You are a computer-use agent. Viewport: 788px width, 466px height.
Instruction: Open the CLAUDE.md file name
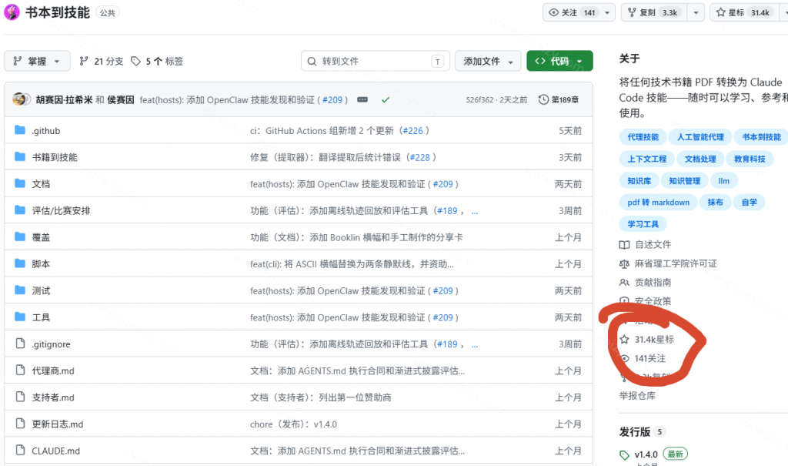tap(55, 451)
